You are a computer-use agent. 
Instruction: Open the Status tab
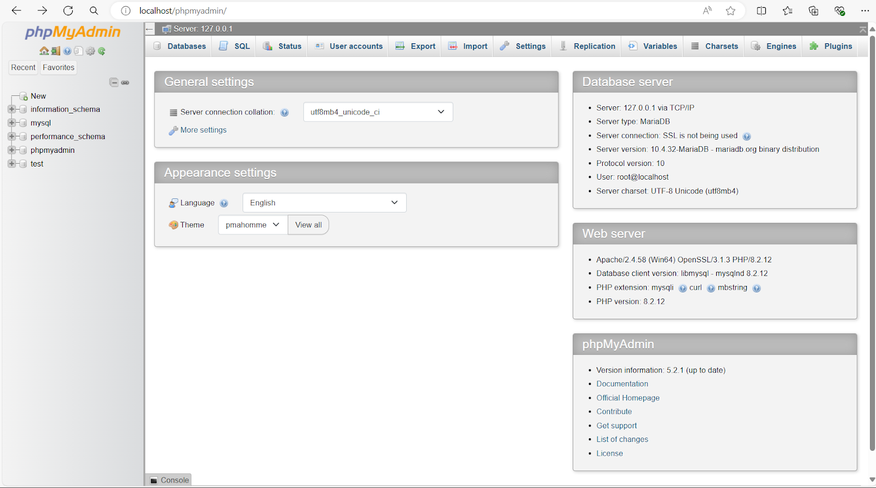[x=282, y=46]
